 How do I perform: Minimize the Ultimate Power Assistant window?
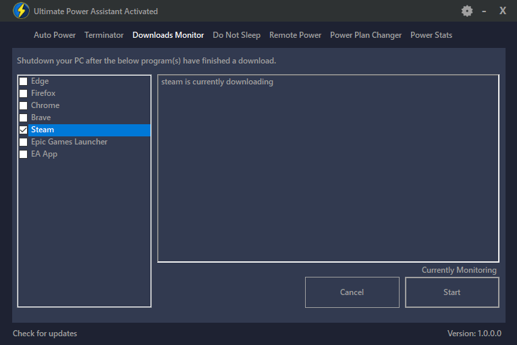tap(484, 11)
